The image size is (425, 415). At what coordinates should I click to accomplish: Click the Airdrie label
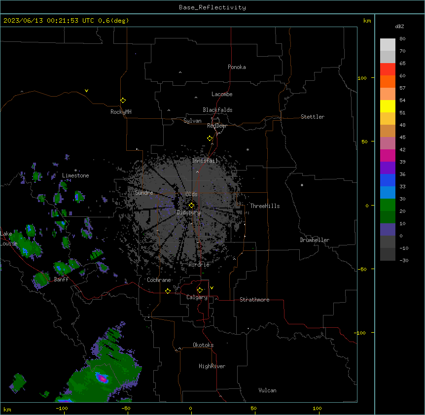click(199, 265)
